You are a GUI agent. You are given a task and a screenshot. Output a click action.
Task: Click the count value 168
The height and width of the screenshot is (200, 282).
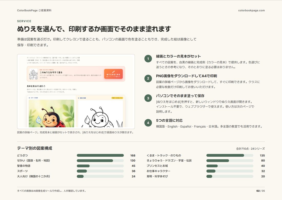pyautogui.click(x=133, y=155)
